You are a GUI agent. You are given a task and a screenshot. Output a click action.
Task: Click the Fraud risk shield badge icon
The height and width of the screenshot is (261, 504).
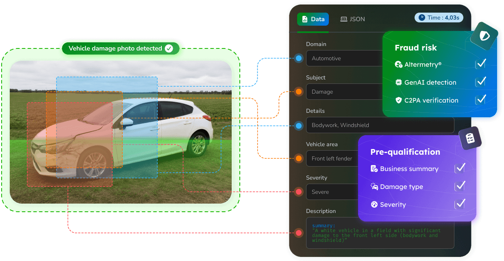(484, 36)
